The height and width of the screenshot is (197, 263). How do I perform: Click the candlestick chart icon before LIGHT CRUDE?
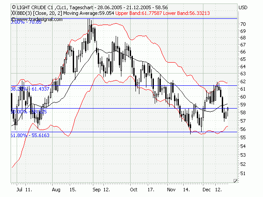[x=14, y=7]
